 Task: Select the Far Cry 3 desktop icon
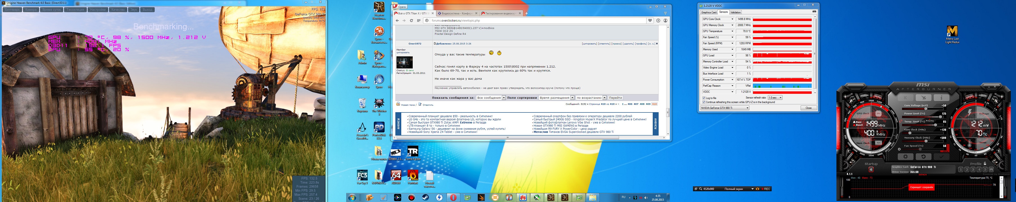tap(362, 177)
